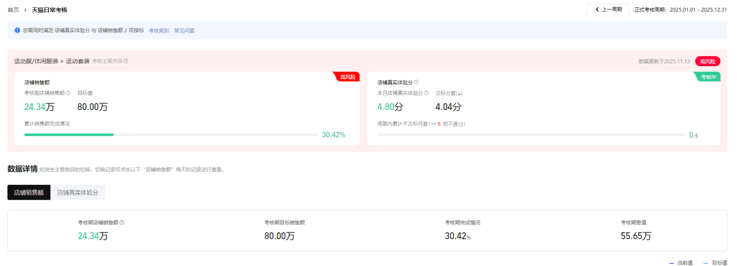
Task: Click the 当前值 chart legend item
Action: tap(681, 263)
